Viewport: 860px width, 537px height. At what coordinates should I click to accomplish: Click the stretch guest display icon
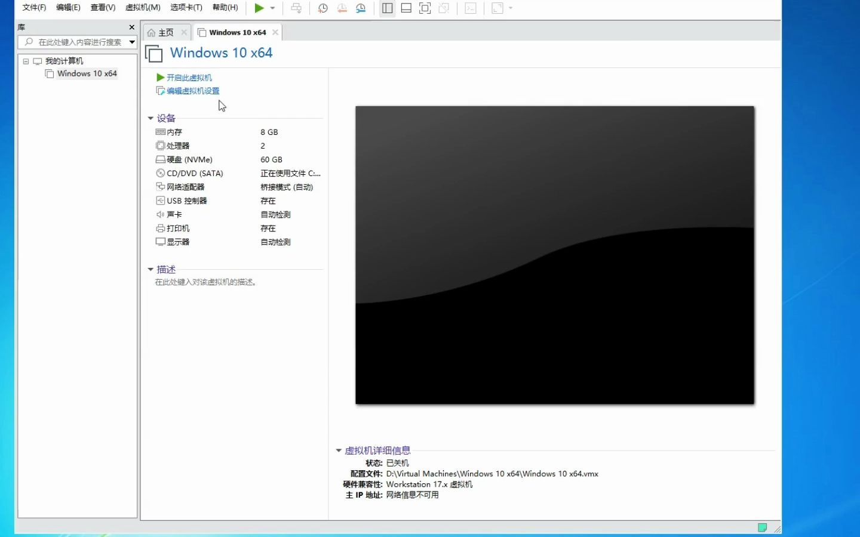(497, 8)
